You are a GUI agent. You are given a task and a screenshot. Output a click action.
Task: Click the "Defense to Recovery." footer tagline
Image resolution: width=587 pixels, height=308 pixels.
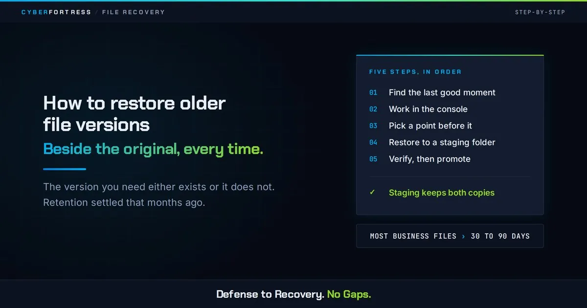coord(270,294)
